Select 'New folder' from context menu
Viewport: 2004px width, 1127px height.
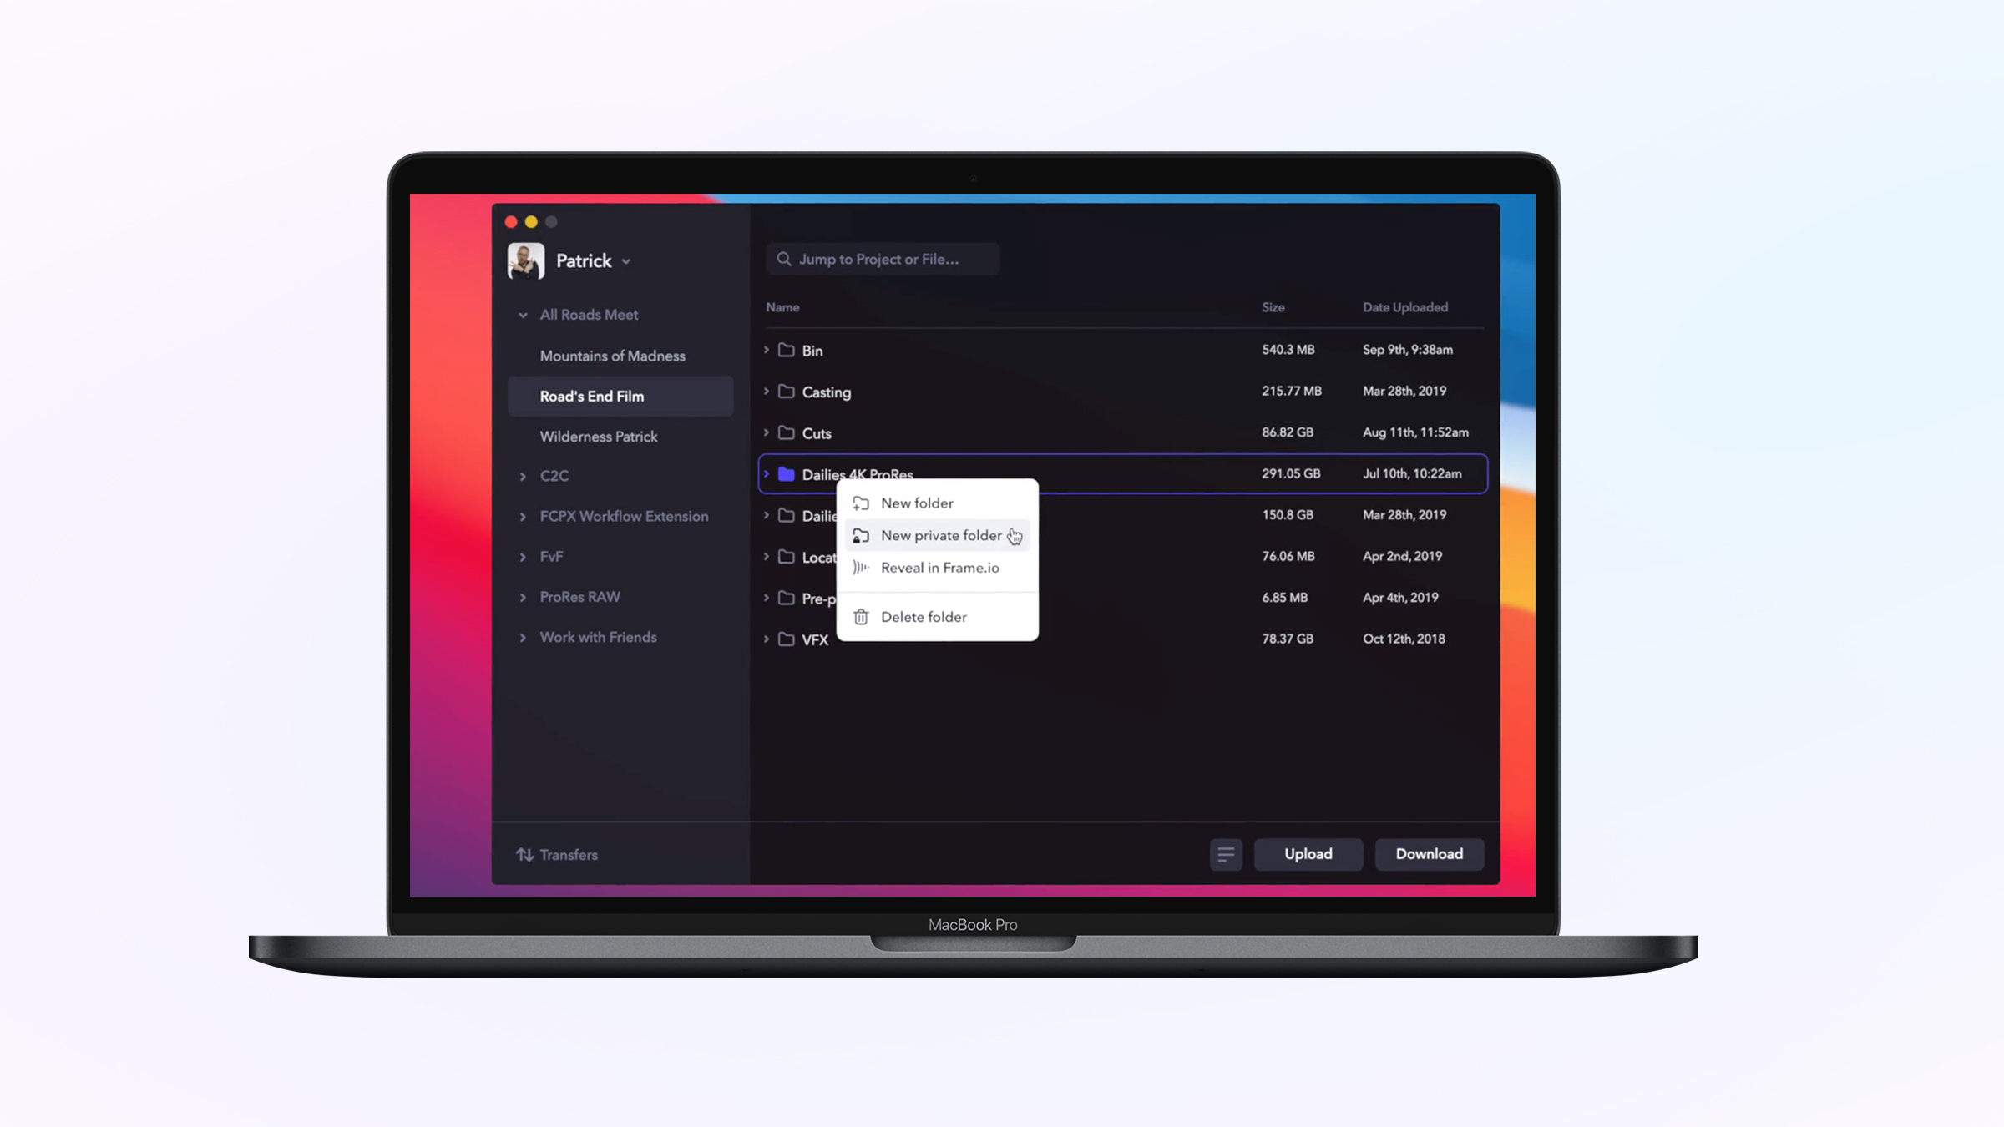pyautogui.click(x=917, y=503)
